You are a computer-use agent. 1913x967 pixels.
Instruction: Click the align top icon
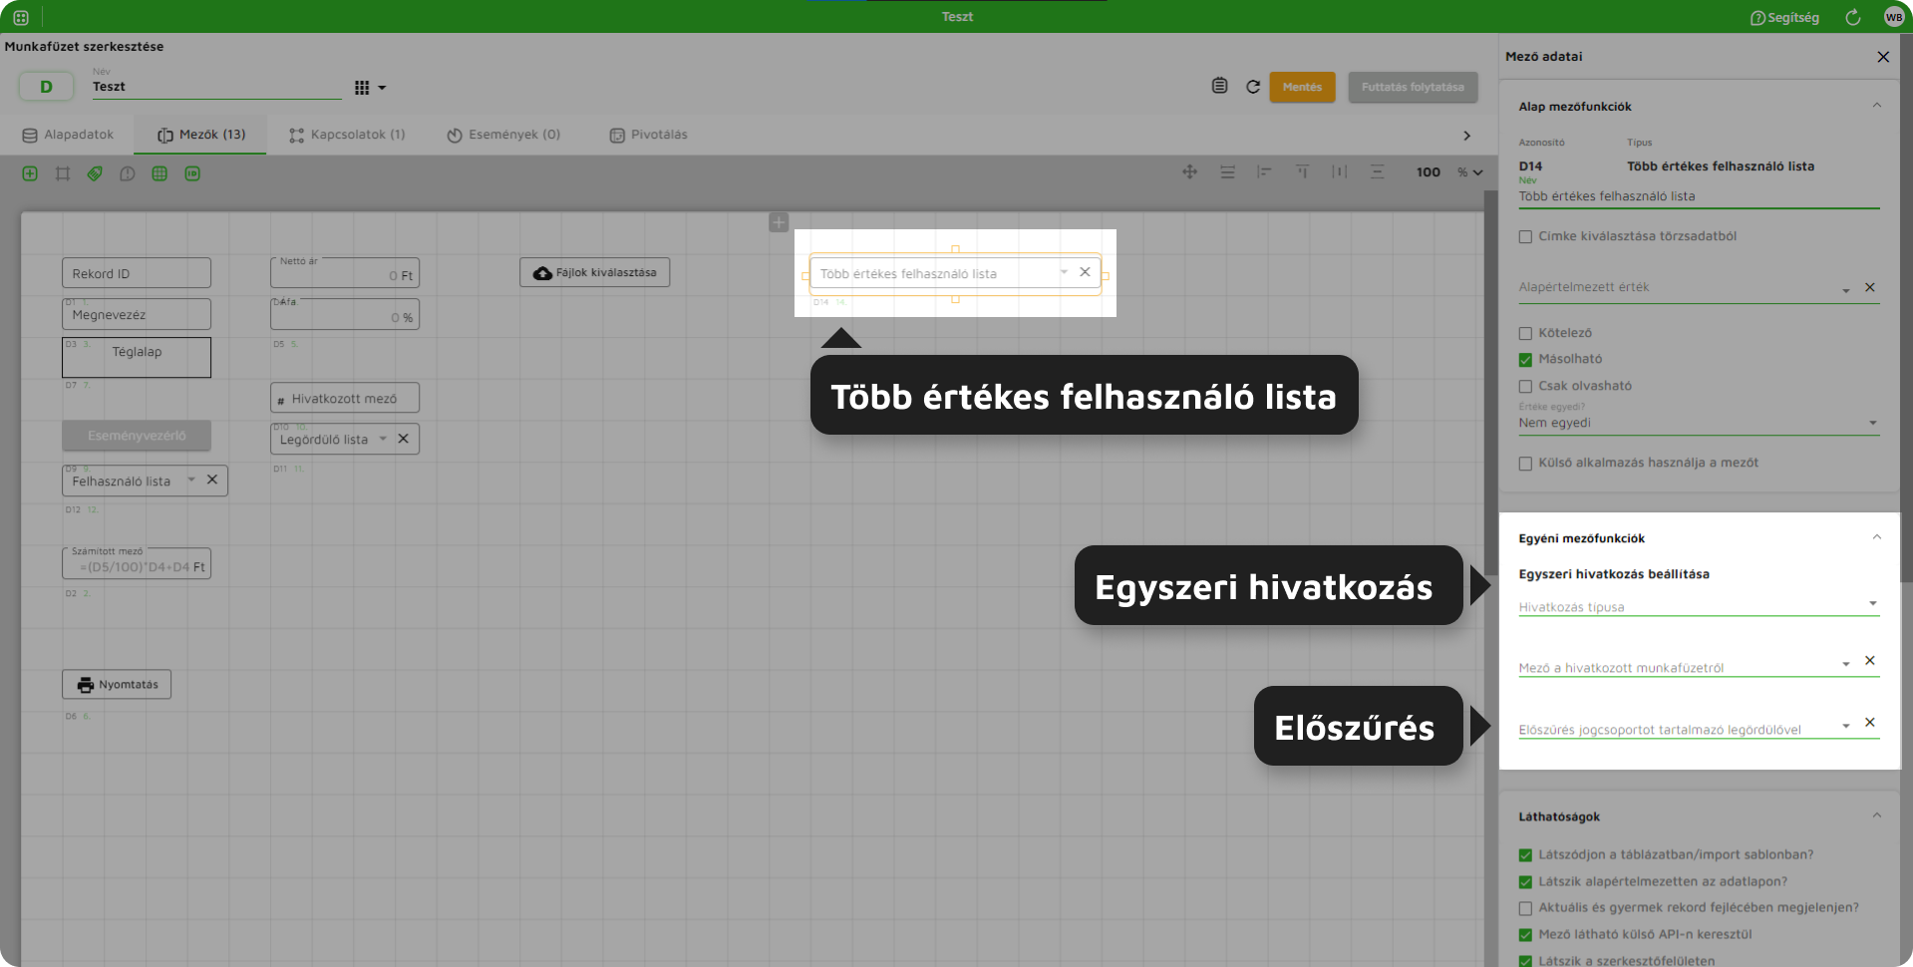(1302, 171)
